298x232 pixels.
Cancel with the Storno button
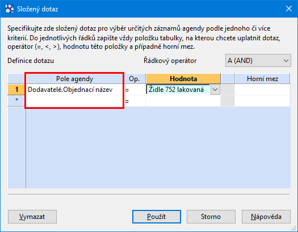211,217
